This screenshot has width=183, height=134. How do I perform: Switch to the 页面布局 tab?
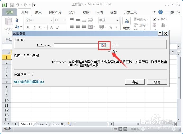pos(55,12)
